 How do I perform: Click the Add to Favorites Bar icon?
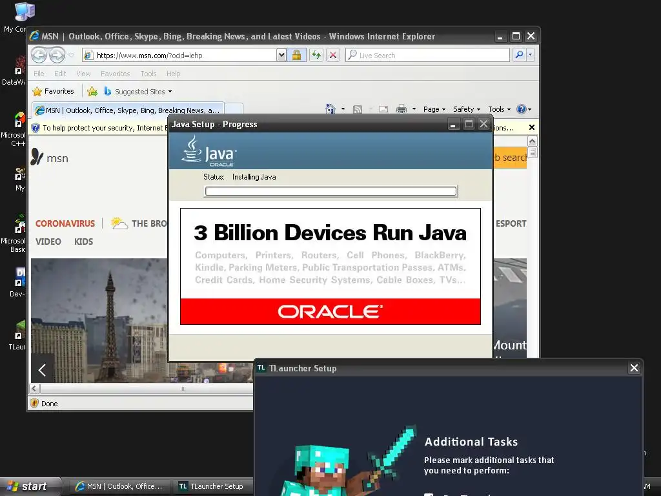[92, 91]
